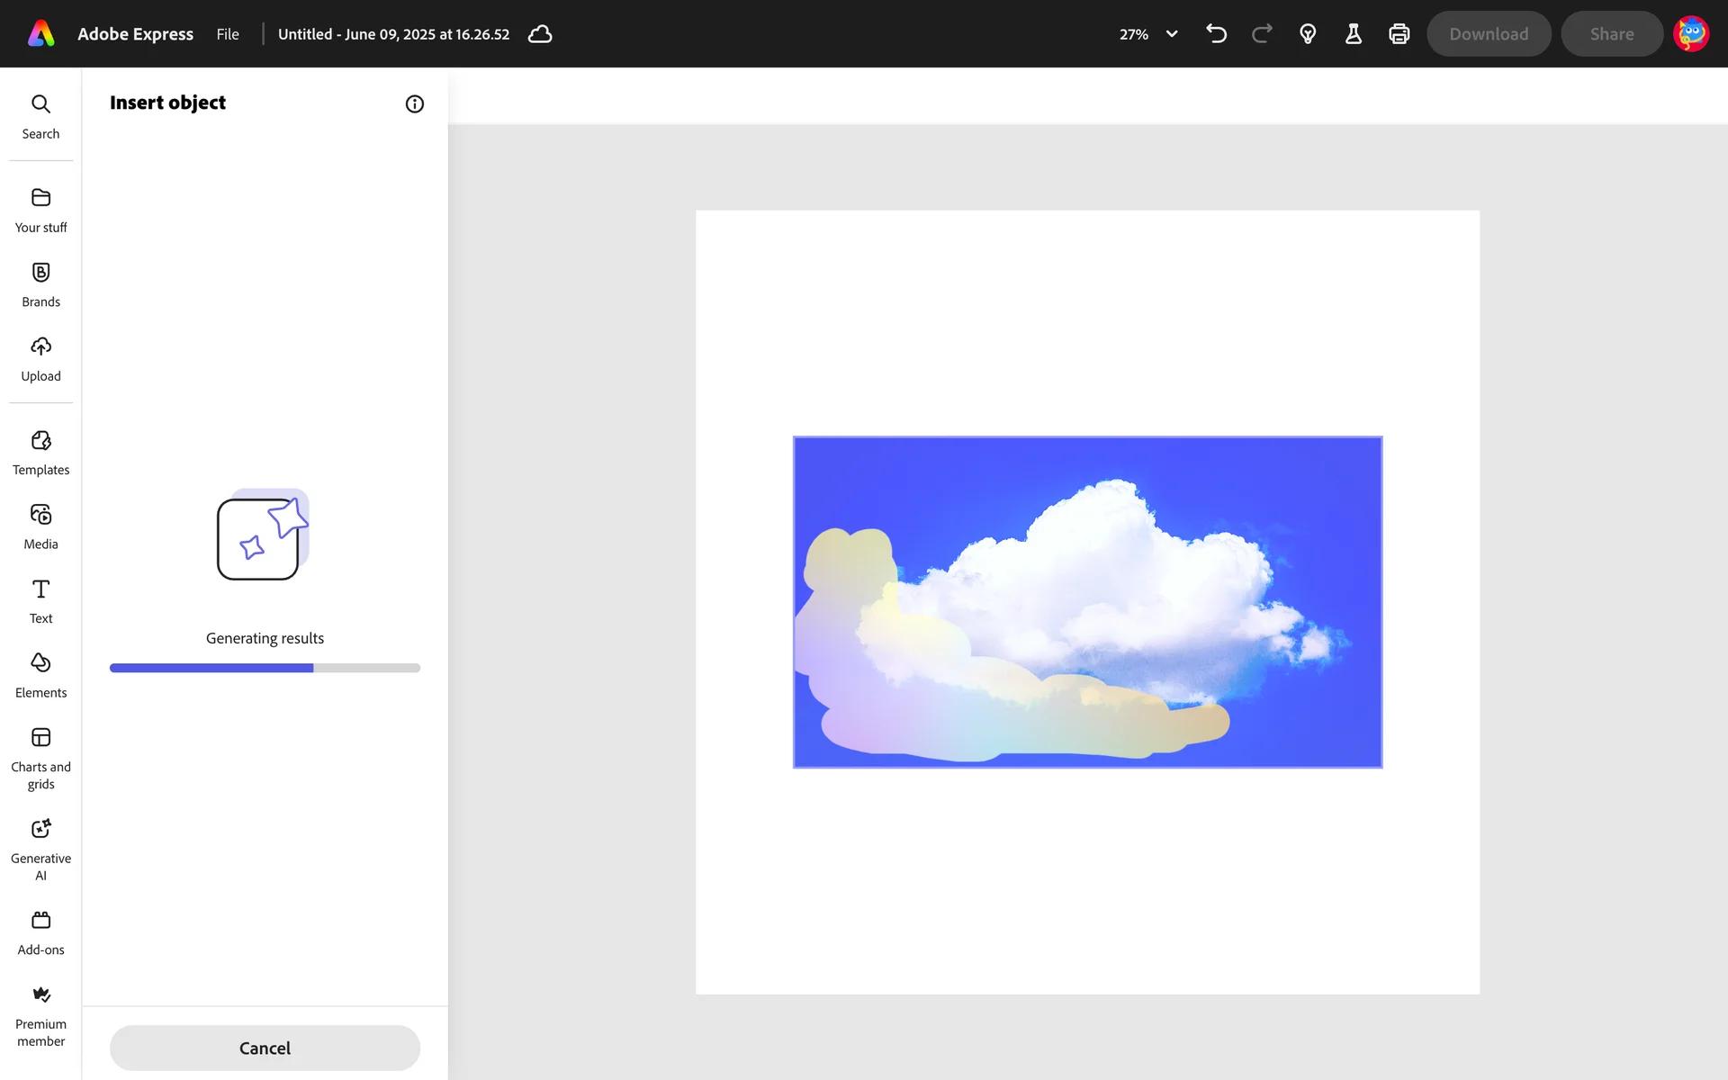Click the Generating results progress bar
The width and height of the screenshot is (1728, 1080).
click(265, 668)
